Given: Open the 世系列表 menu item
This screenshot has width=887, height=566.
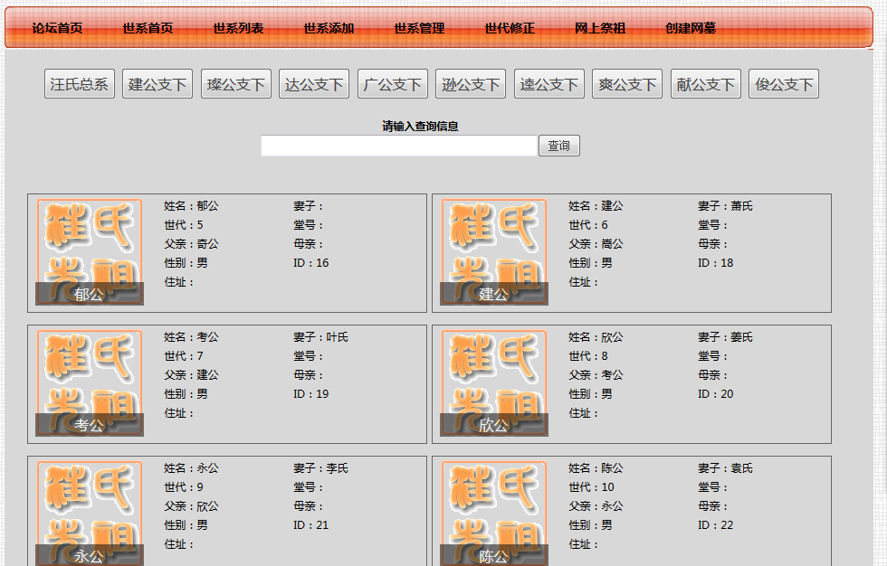Looking at the screenshot, I should (x=238, y=28).
